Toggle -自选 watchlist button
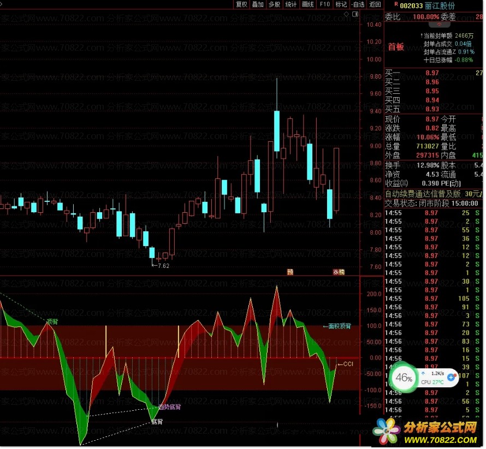 358,4
